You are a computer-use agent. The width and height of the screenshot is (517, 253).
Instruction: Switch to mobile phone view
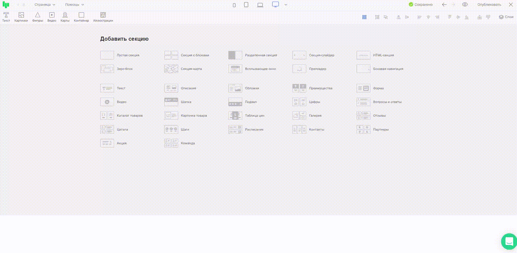(234, 5)
